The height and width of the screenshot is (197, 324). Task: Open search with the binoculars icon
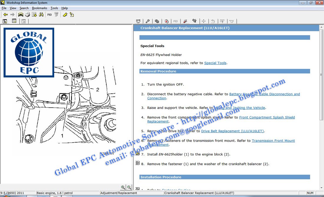(x=41, y=15)
